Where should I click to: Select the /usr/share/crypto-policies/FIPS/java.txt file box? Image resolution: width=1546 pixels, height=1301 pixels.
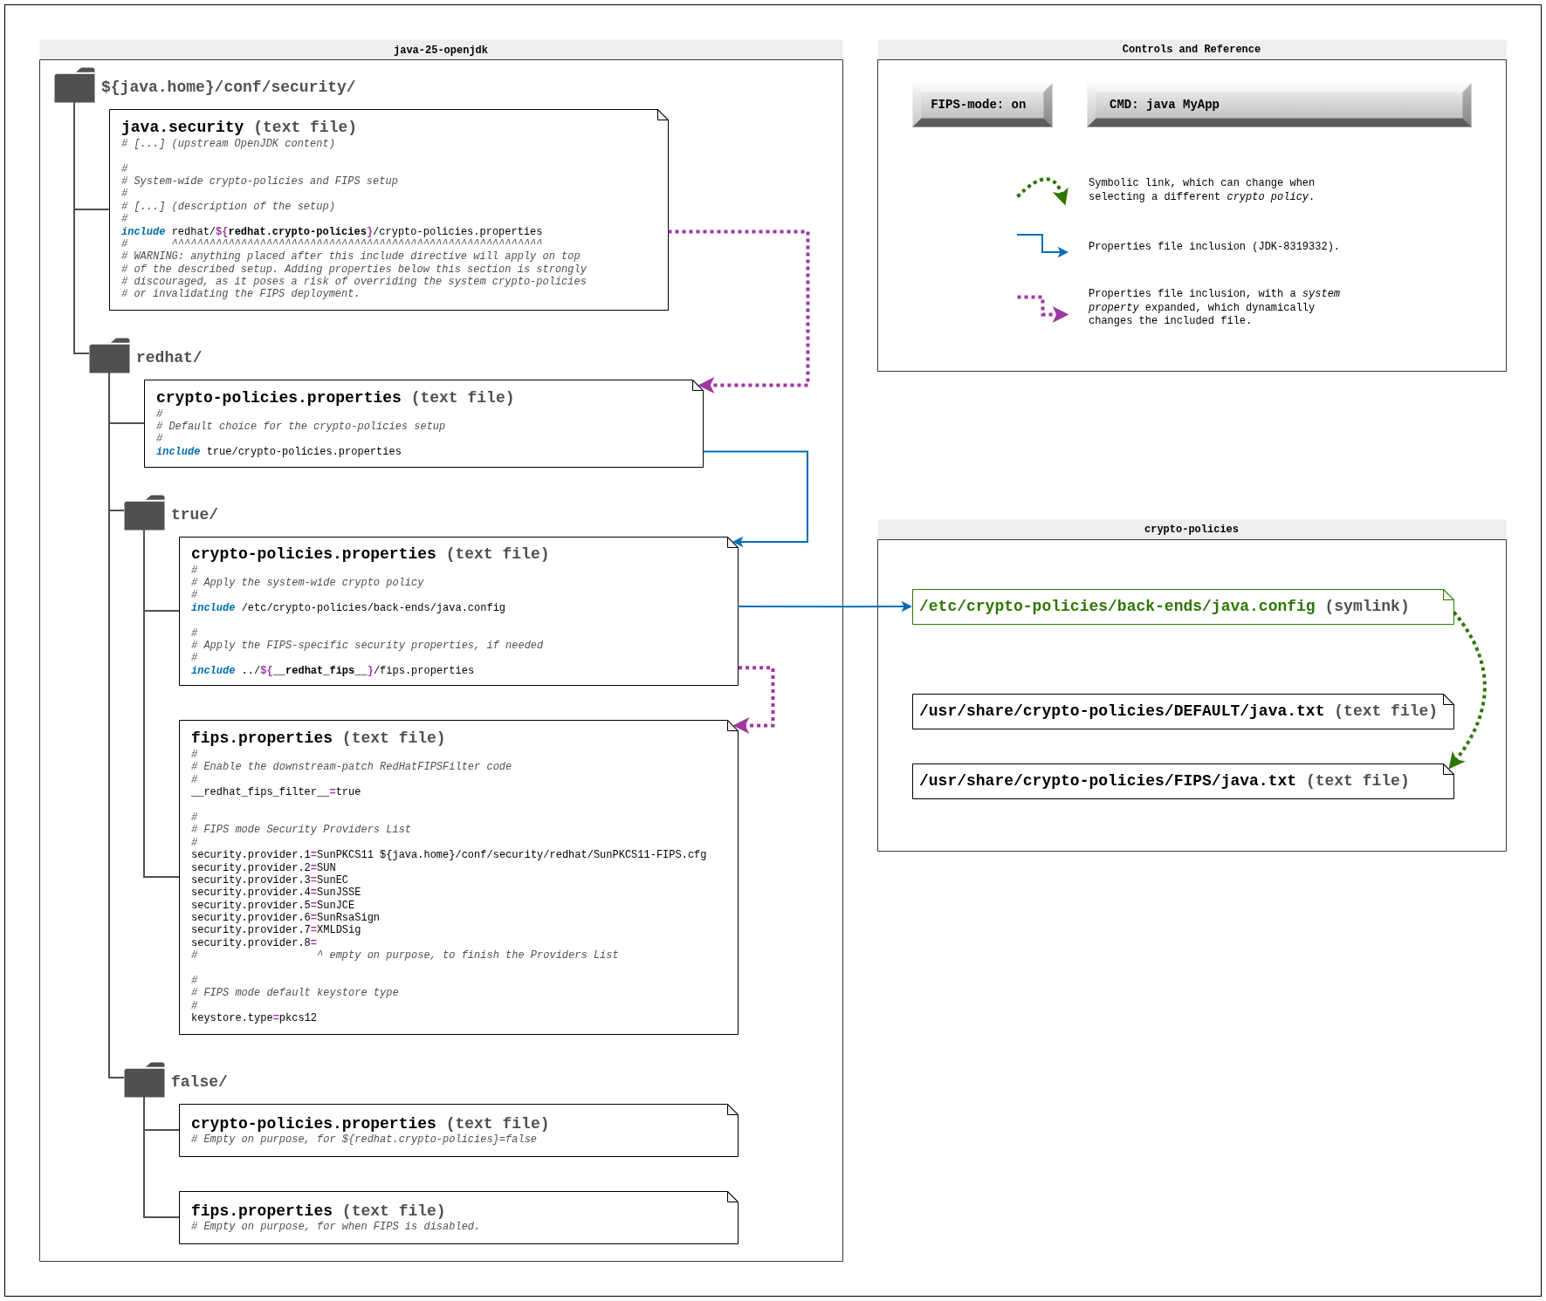pos(1183,781)
